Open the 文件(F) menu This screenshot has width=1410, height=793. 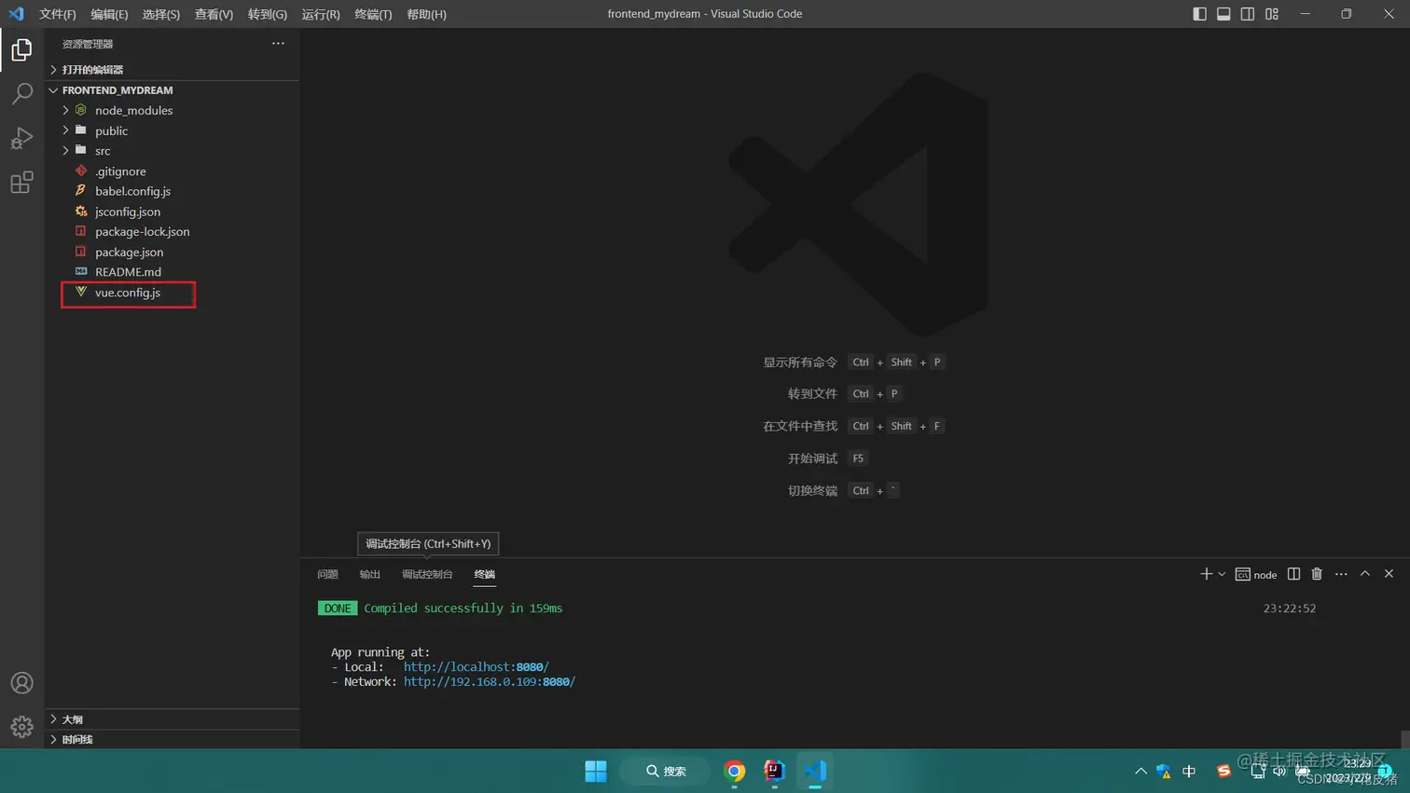pyautogui.click(x=58, y=14)
